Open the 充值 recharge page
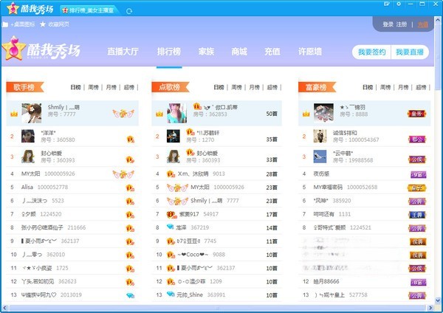 [272, 52]
